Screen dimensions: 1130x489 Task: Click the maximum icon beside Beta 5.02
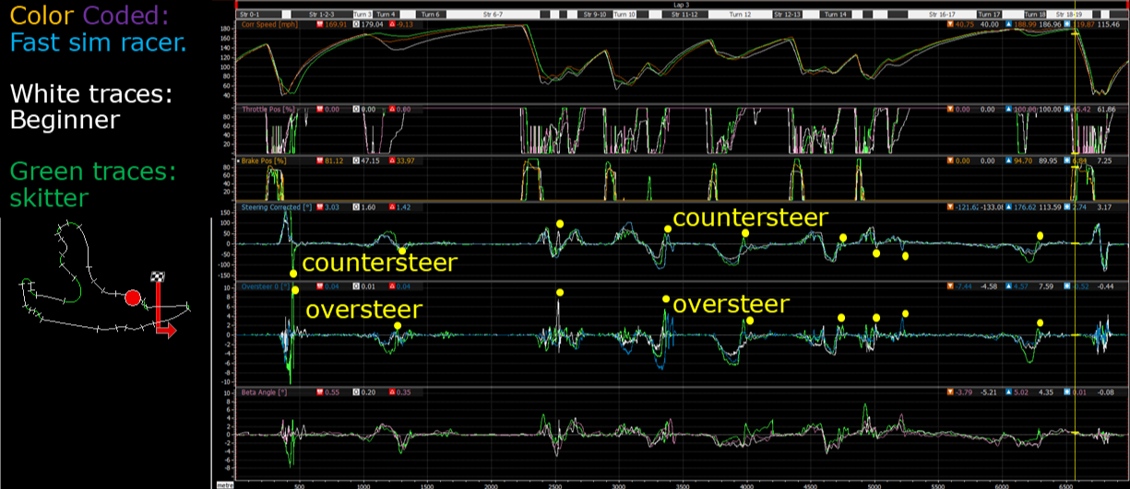click(x=1009, y=391)
